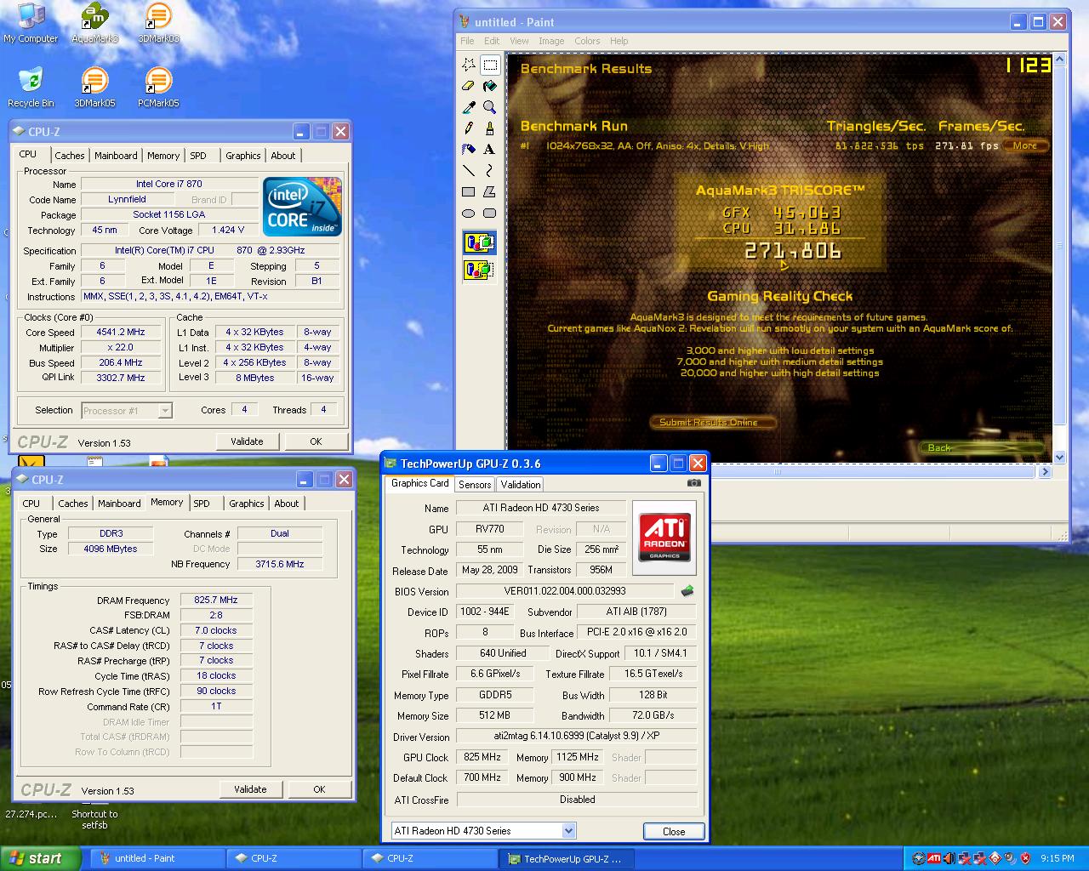Click the GPU Clock value 825 MHz
1089x871 pixels.
coord(482,757)
